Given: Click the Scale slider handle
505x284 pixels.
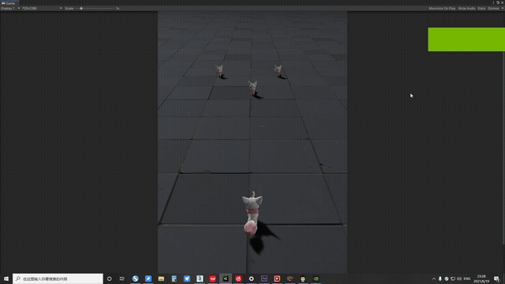Looking at the screenshot, I should point(81,9).
